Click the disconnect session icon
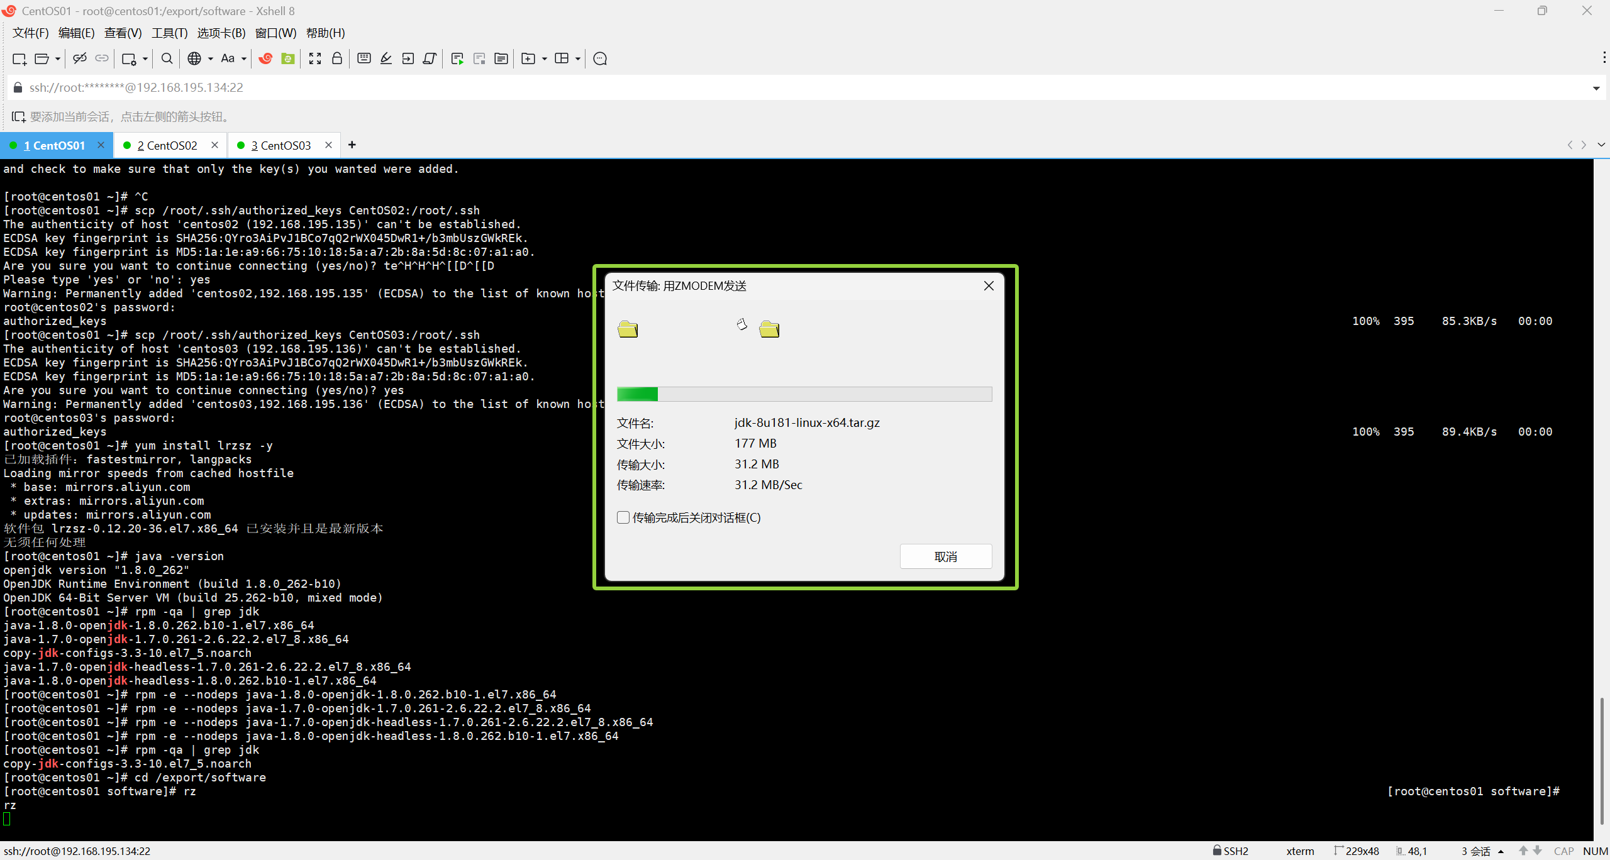The width and height of the screenshot is (1610, 860). (79, 58)
